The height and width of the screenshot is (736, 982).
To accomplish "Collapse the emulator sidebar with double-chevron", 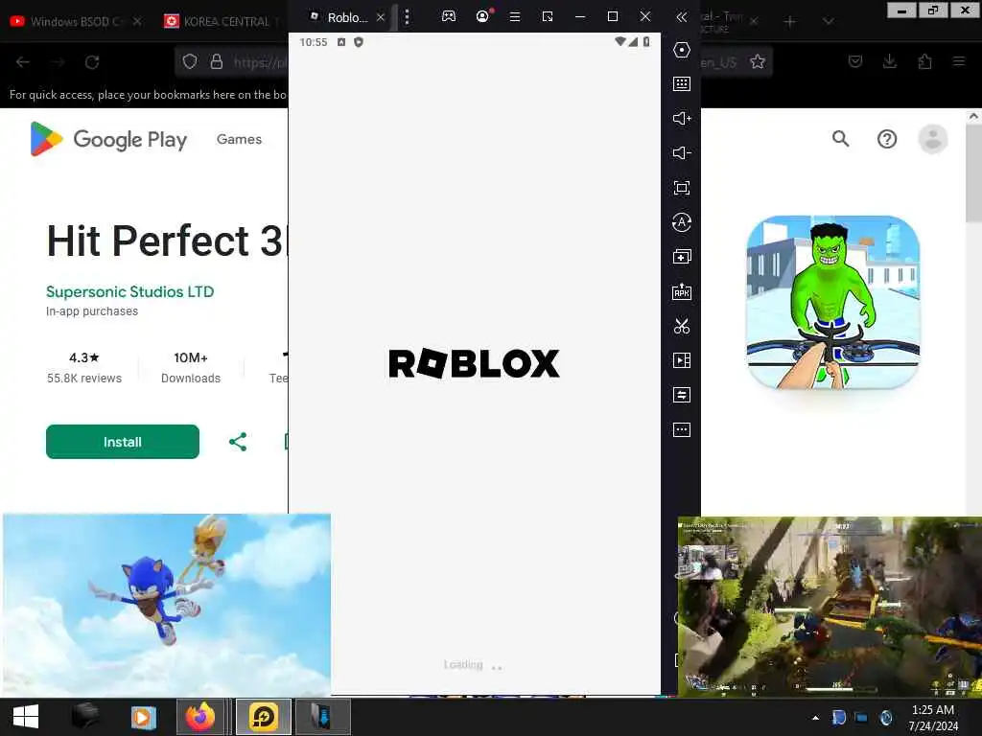I will pos(682,17).
